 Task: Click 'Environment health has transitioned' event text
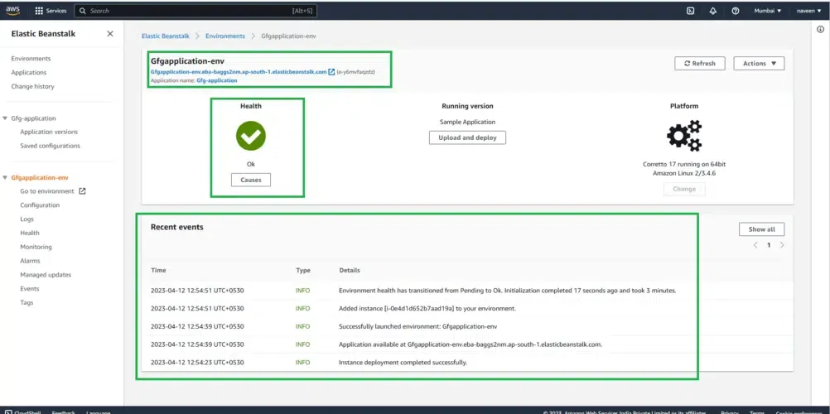click(508, 290)
